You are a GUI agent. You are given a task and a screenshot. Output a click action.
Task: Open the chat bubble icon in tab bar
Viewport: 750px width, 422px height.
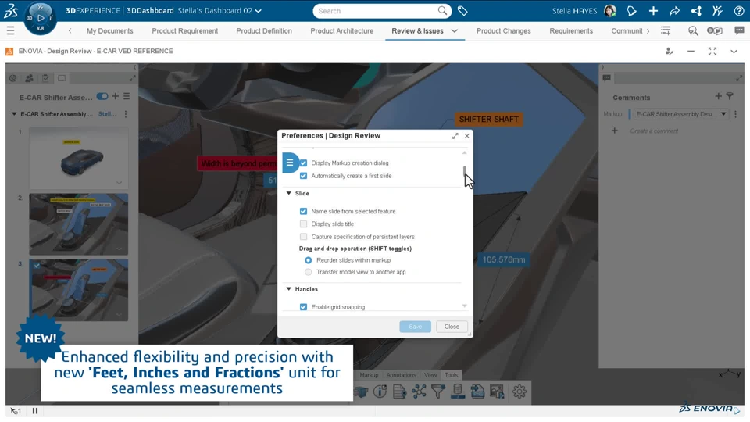pyautogui.click(x=739, y=31)
